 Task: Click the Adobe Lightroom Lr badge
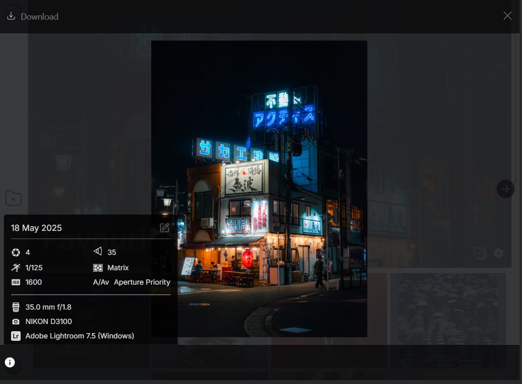(x=16, y=336)
